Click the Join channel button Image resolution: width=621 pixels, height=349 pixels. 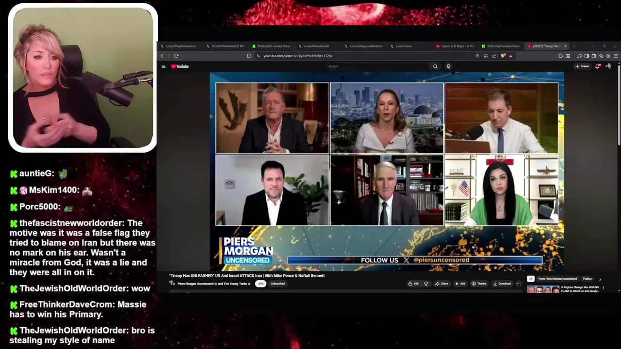click(261, 284)
